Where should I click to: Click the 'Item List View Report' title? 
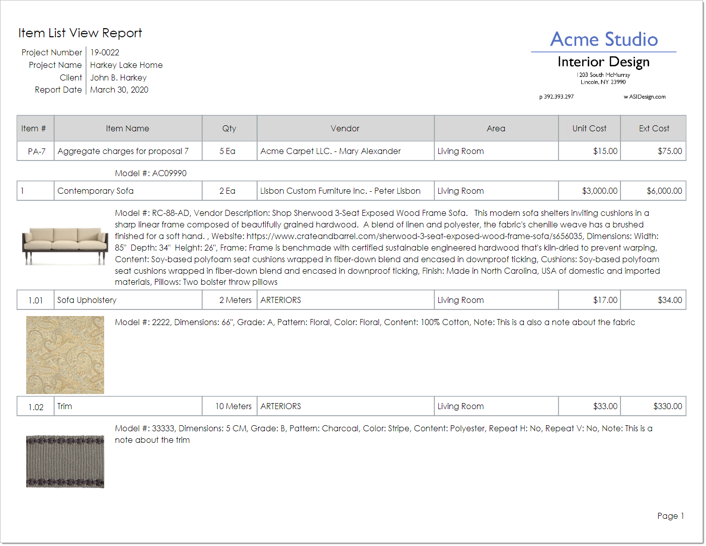point(80,33)
